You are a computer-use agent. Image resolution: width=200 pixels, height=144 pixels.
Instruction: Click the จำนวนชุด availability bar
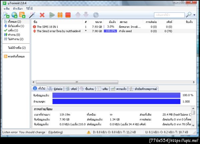(116, 102)
